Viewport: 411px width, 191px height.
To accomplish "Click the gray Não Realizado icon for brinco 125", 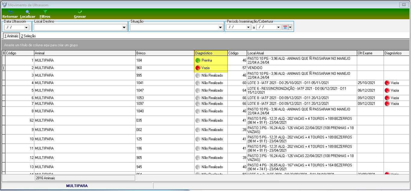I will (198, 139).
